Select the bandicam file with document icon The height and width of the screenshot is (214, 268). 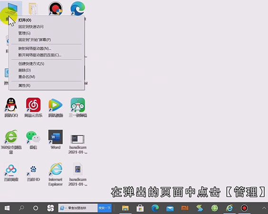point(78,174)
